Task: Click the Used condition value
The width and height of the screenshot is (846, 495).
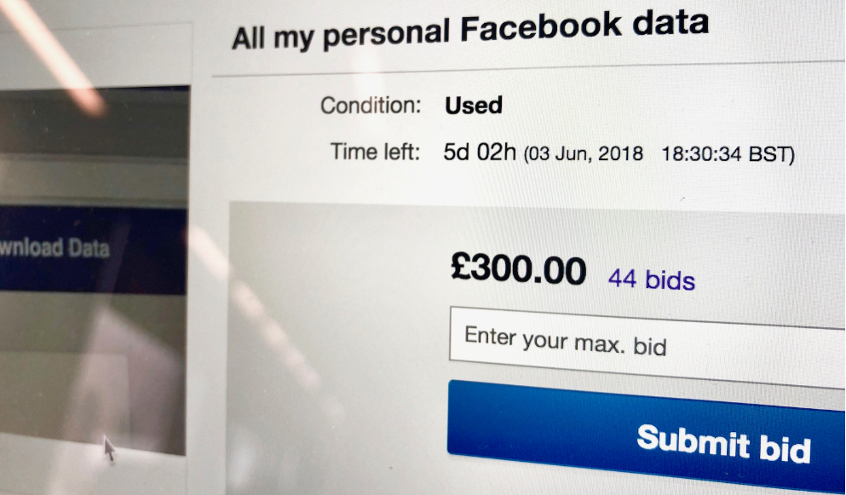Action: tap(473, 106)
